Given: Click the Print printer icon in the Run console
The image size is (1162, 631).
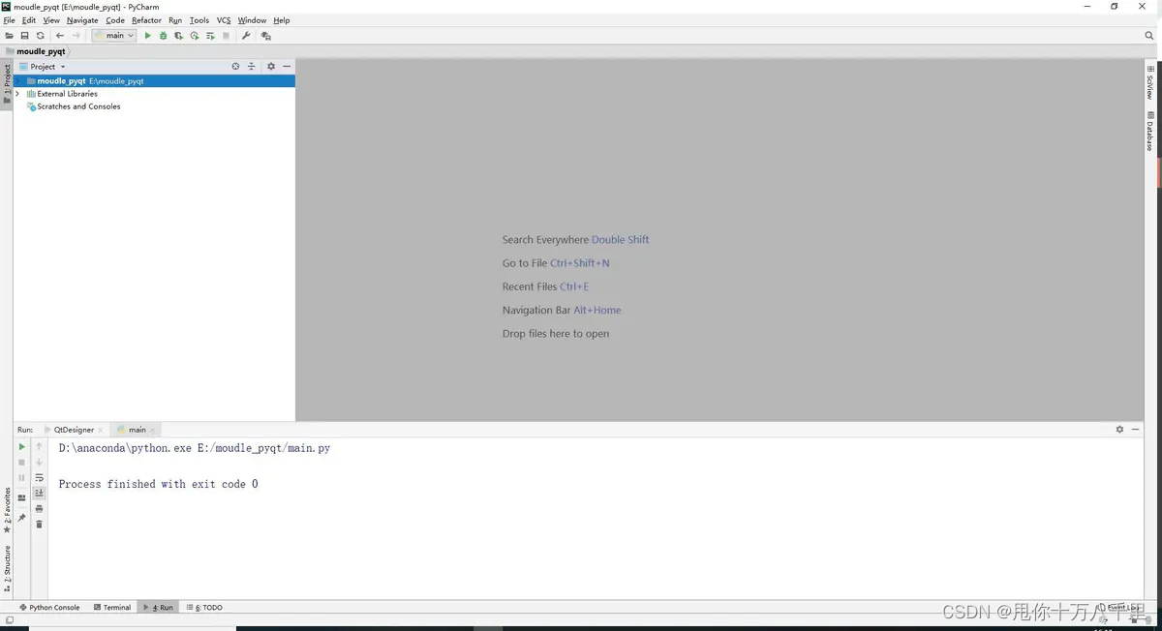Looking at the screenshot, I should (x=40, y=509).
